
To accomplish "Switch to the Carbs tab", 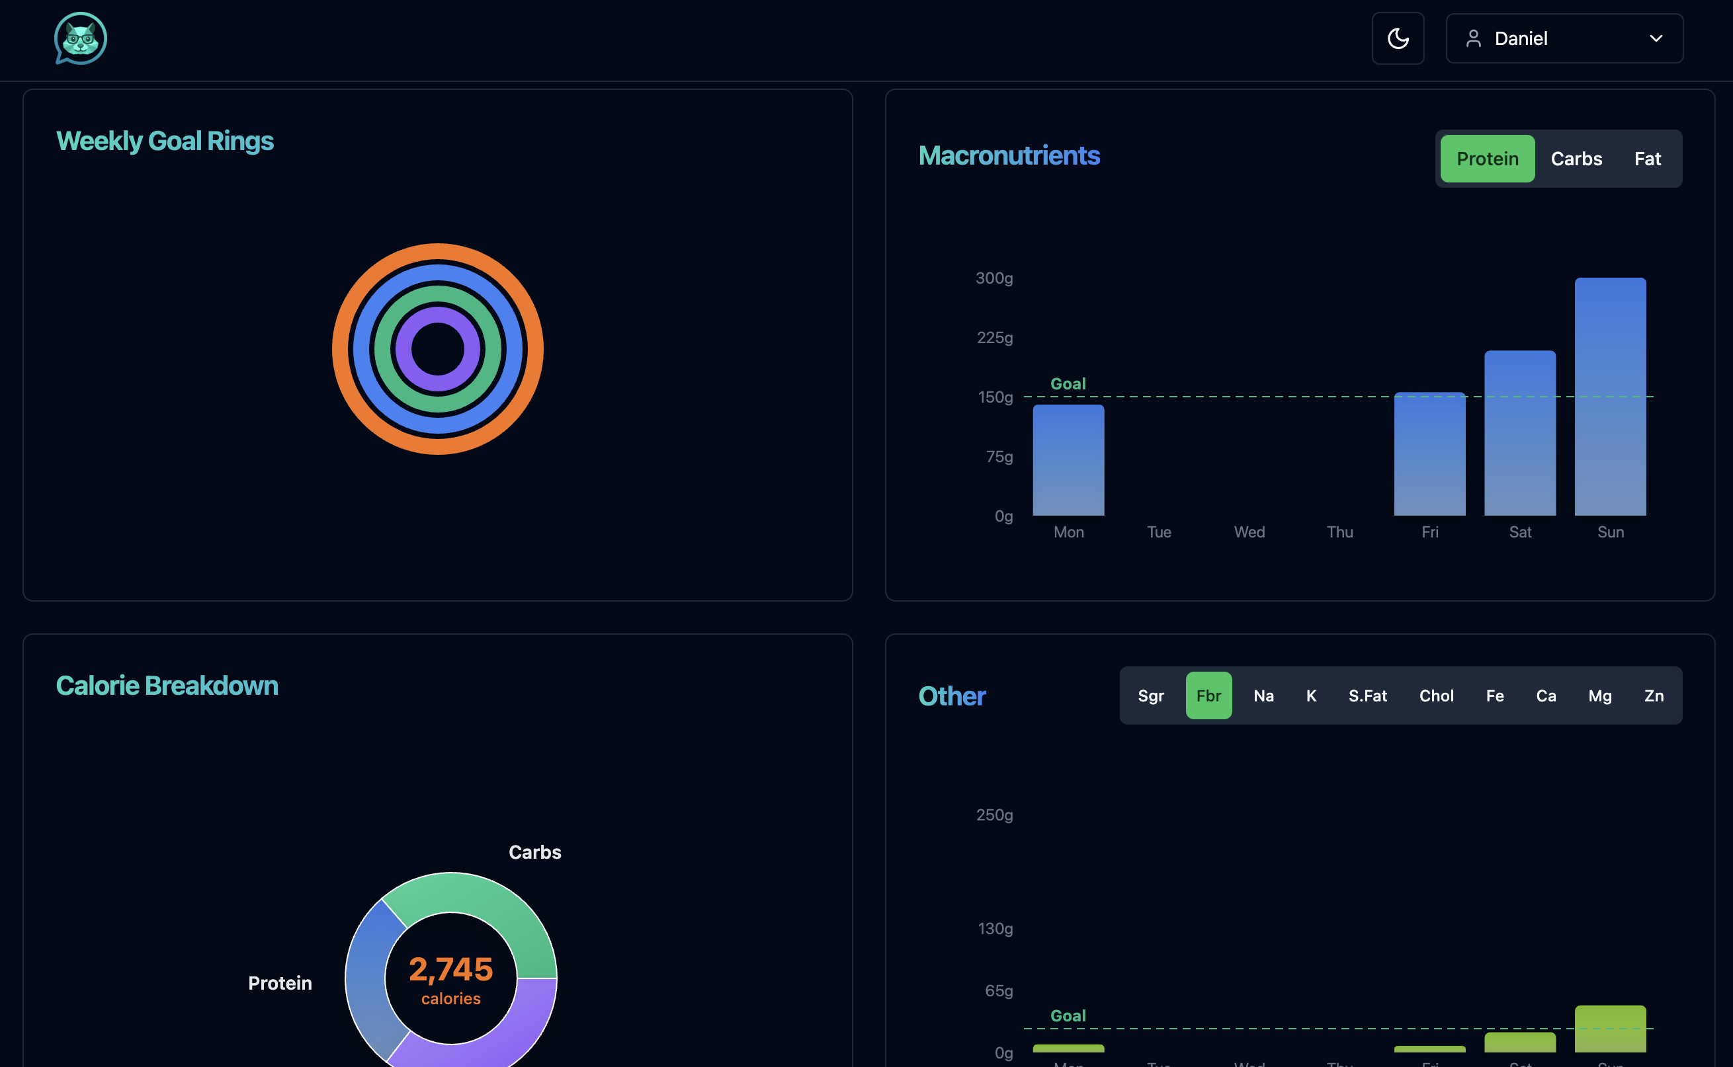I will 1576,159.
